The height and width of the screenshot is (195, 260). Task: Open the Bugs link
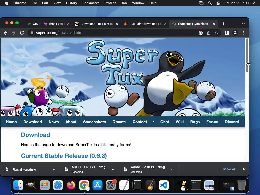pyautogui.click(x=195, y=122)
